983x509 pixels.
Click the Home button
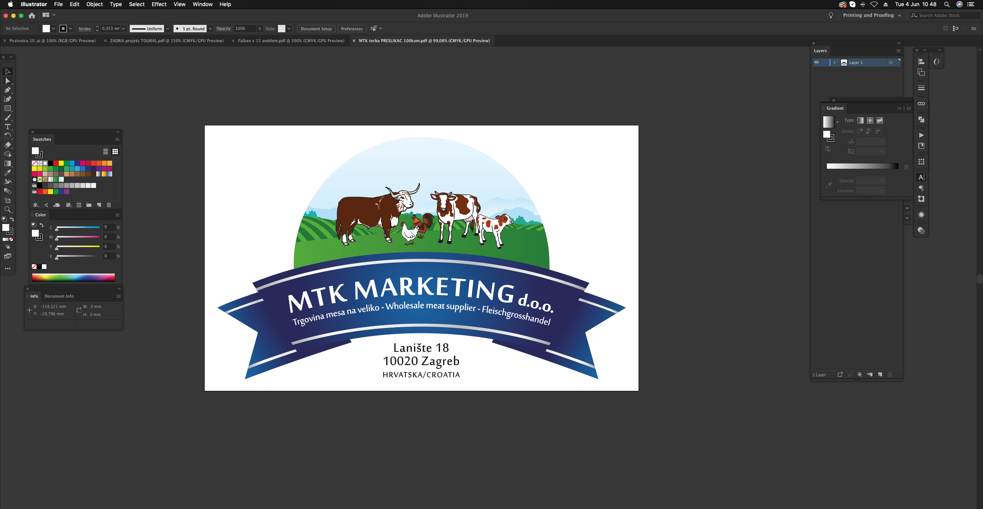point(32,15)
